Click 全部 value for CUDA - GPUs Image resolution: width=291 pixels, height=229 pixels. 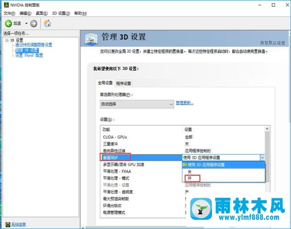(x=188, y=137)
